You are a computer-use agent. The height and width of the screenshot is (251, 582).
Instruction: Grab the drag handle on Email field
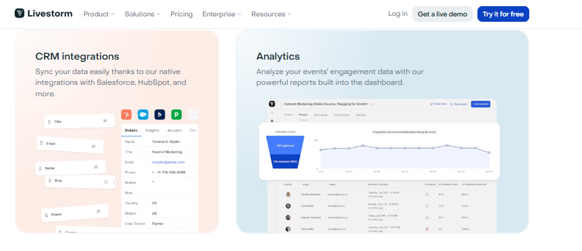(42, 143)
